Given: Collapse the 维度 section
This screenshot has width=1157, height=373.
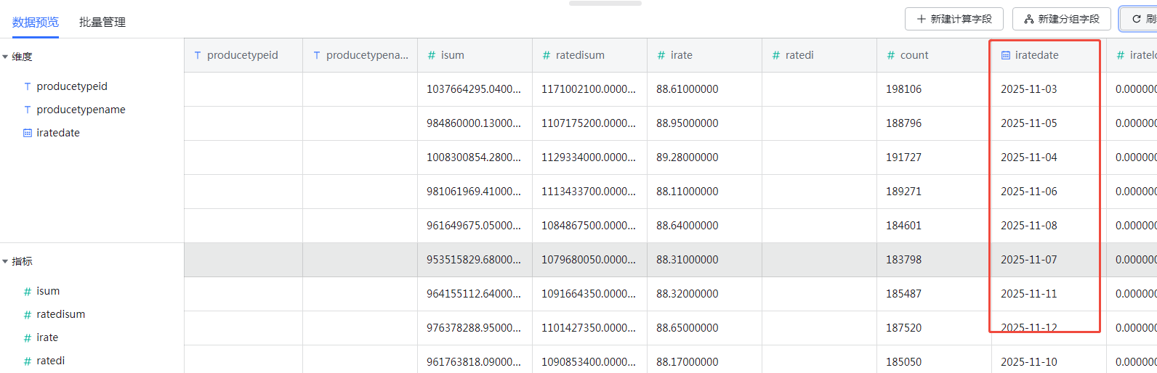Looking at the screenshot, I should pos(5,57).
